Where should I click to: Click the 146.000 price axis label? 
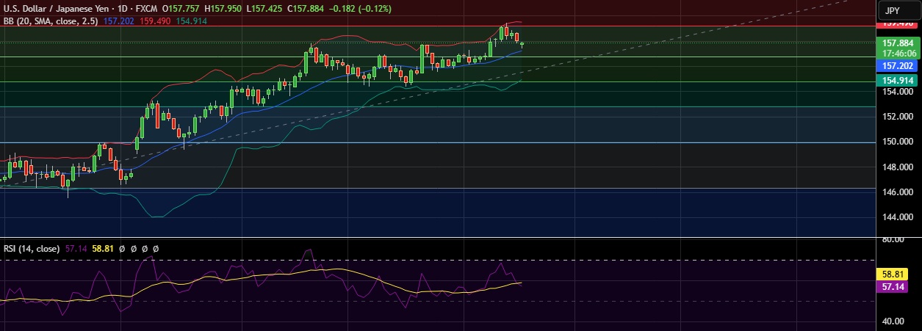tap(898, 192)
